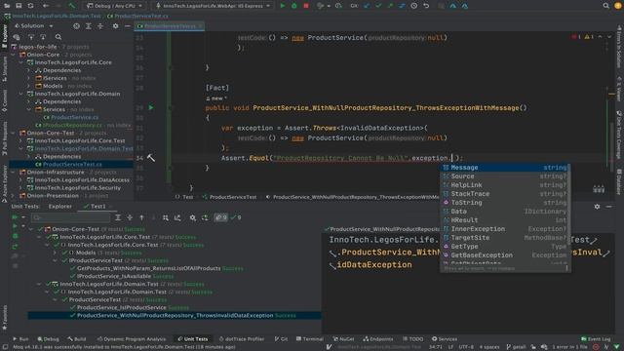Open the Terminal tool window

click(310, 339)
